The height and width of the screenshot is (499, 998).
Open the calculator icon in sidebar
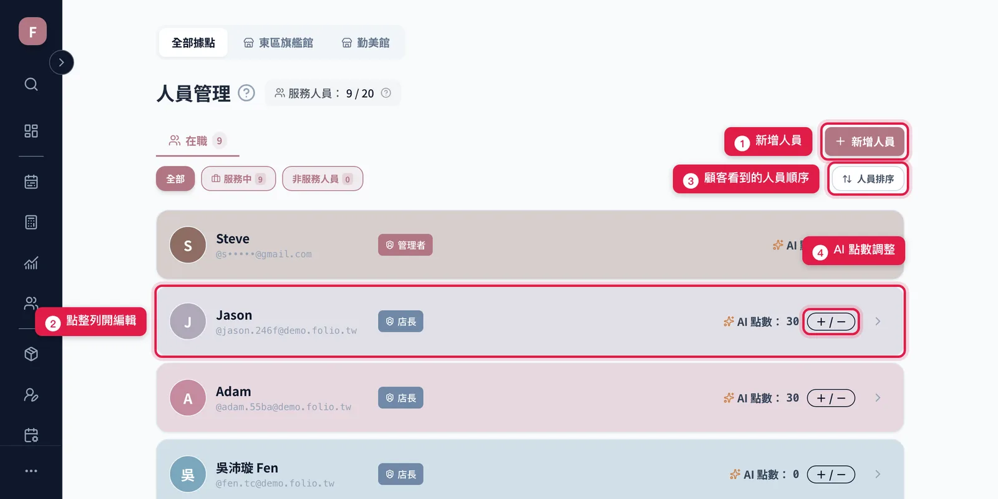coord(31,222)
